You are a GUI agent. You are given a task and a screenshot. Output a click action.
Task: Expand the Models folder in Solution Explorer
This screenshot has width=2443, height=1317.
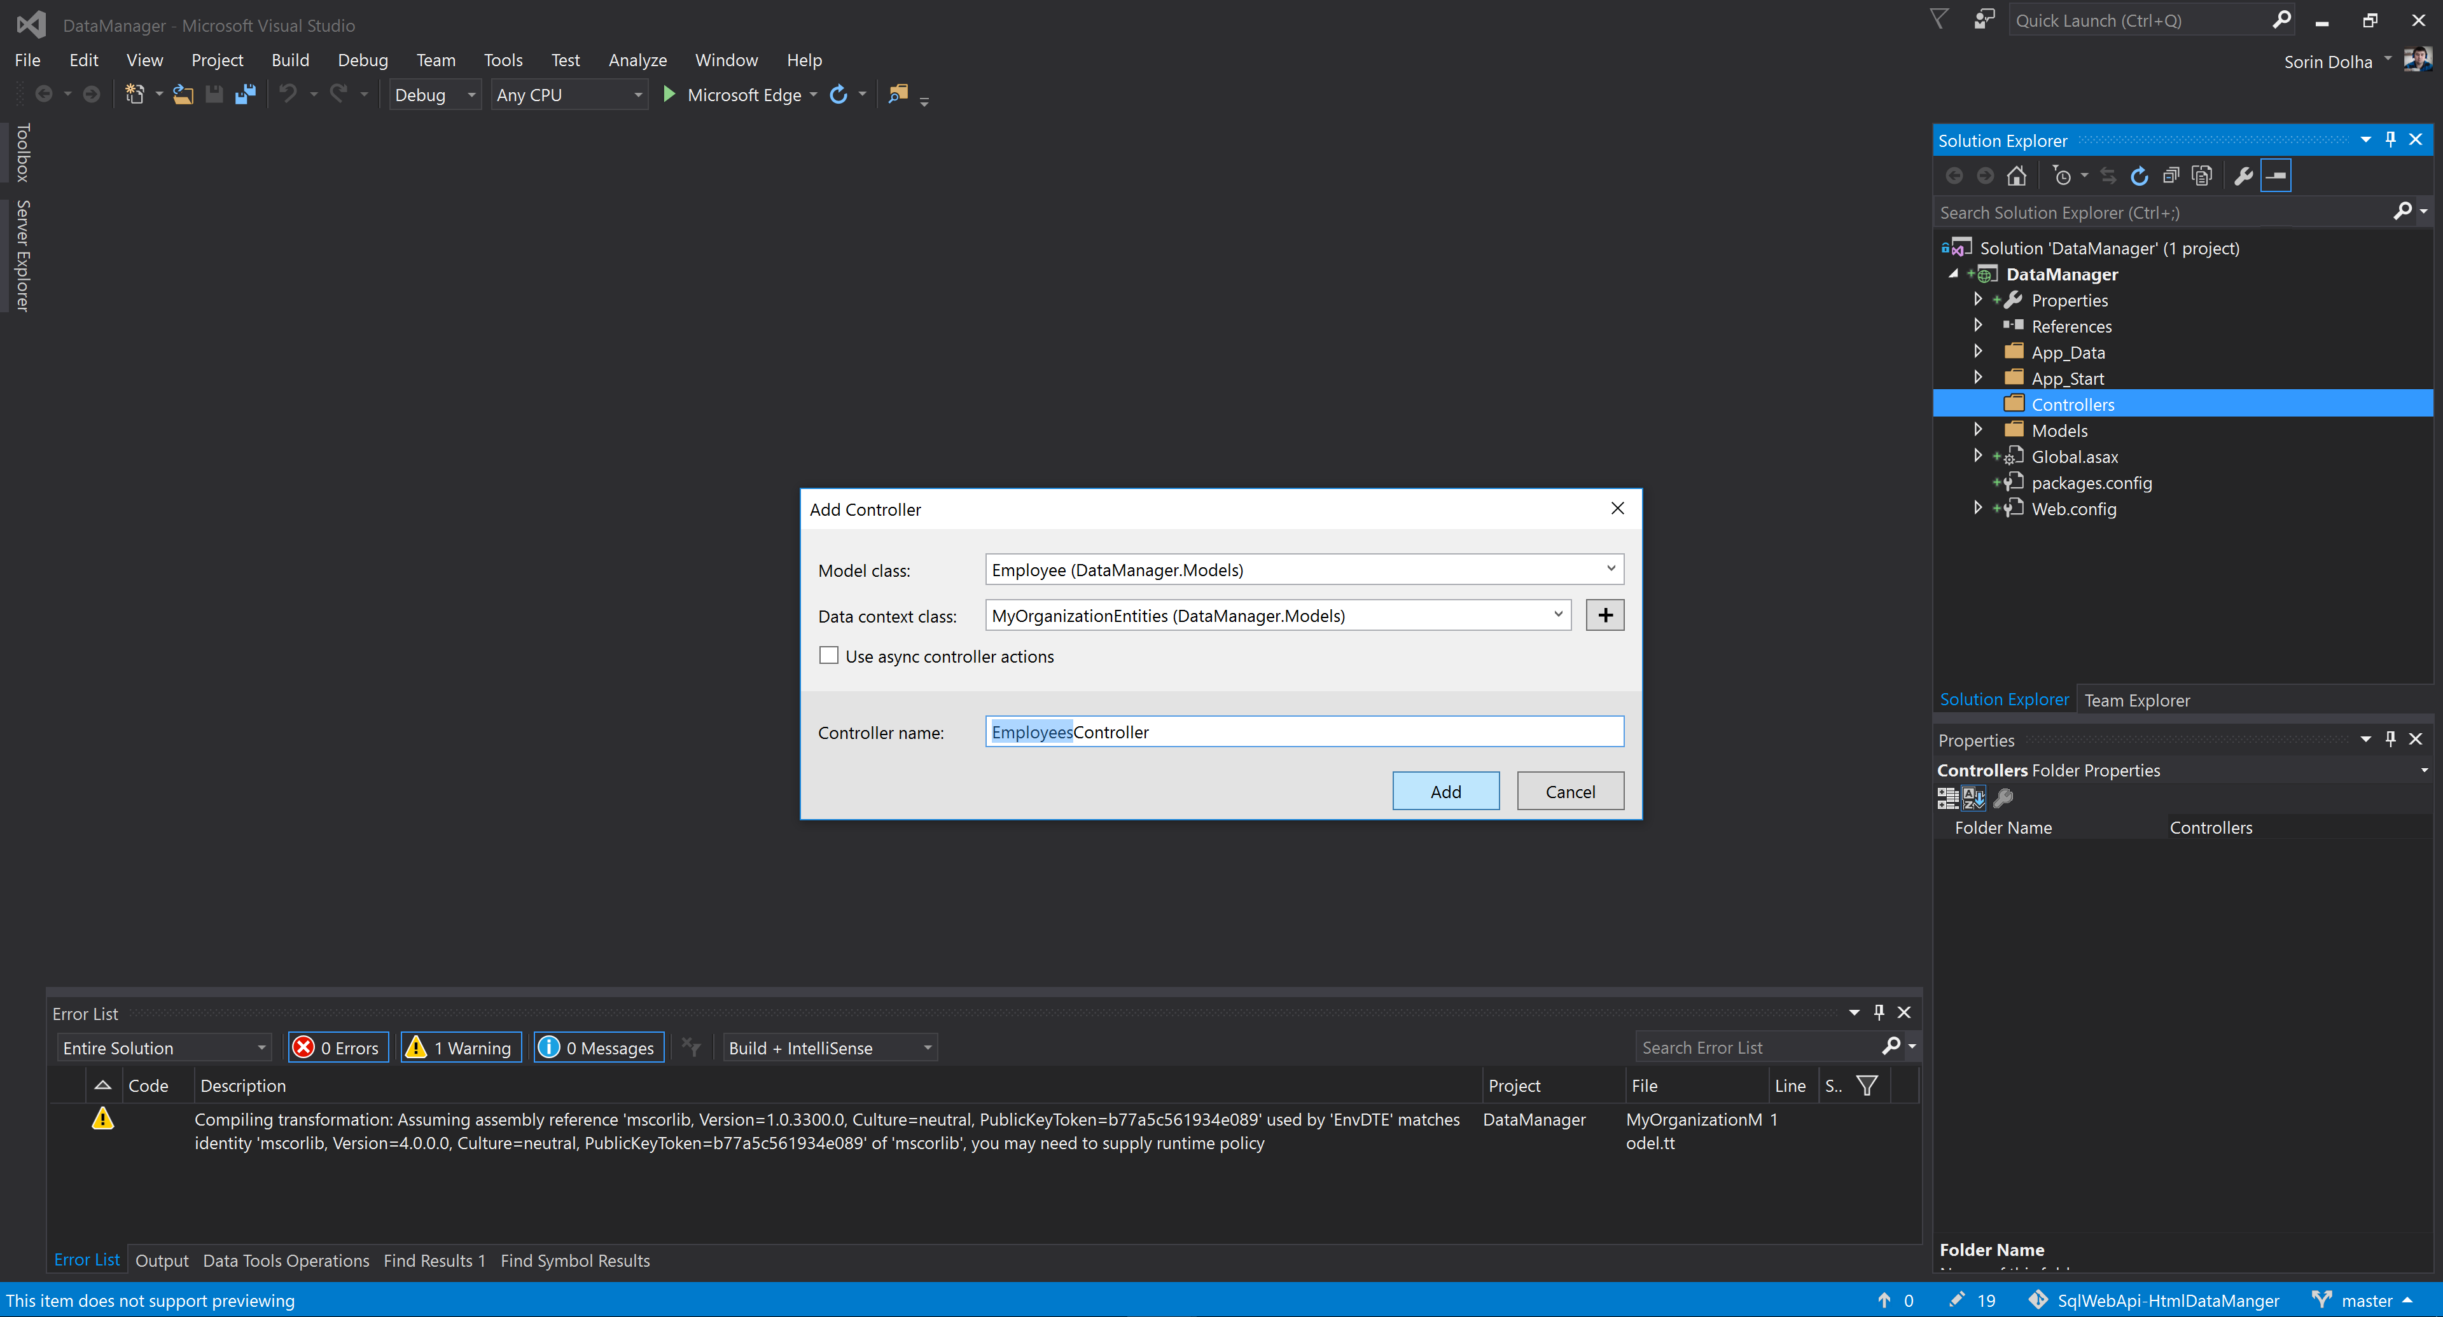pyautogui.click(x=1977, y=431)
